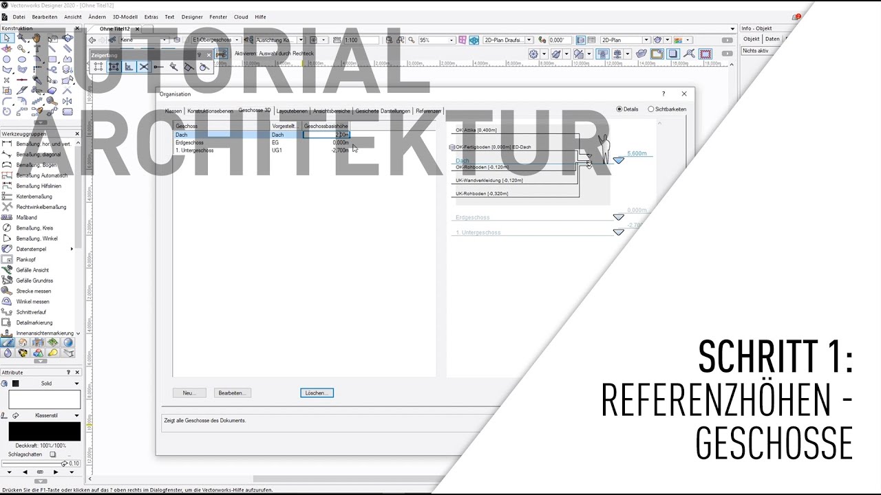Screen dimensions: 881x495
Task: Click the black pen color swatch
Action: point(44,431)
